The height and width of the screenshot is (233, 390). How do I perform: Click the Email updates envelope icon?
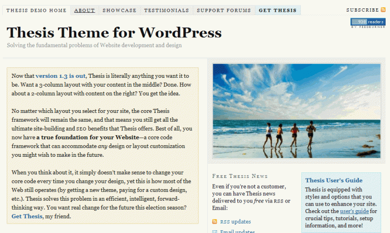[214, 231]
